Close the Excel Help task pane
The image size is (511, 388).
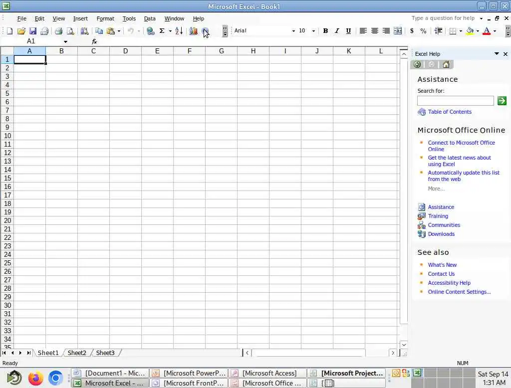coord(506,54)
